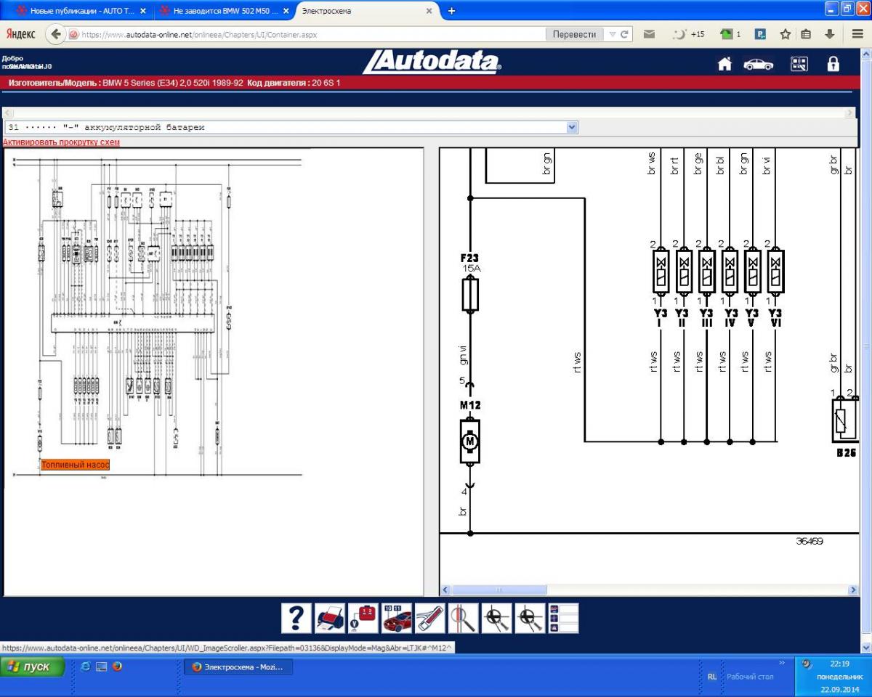The height and width of the screenshot is (697, 872).
Task: Bookmark this page with star icon
Action: (785, 34)
